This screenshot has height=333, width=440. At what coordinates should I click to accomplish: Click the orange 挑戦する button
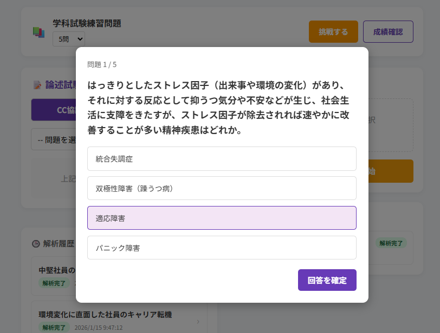[333, 31]
